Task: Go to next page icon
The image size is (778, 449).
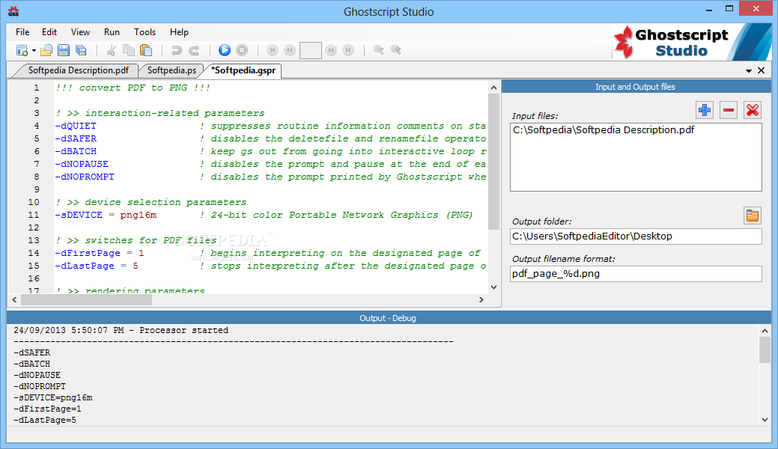Action: (331, 50)
